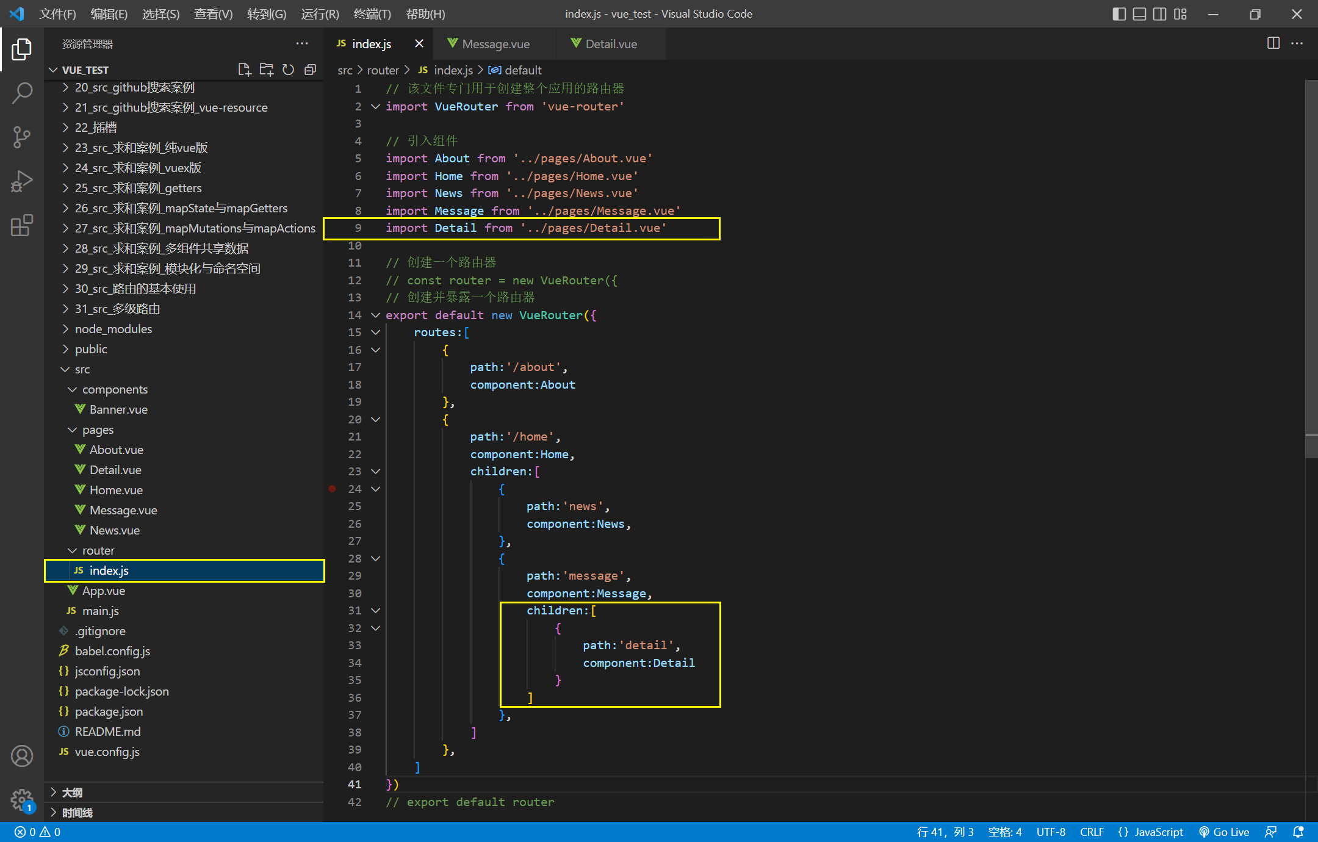This screenshot has width=1318, height=842.
Task: Open go to line via 行 41, 列 3
Action: (x=945, y=832)
